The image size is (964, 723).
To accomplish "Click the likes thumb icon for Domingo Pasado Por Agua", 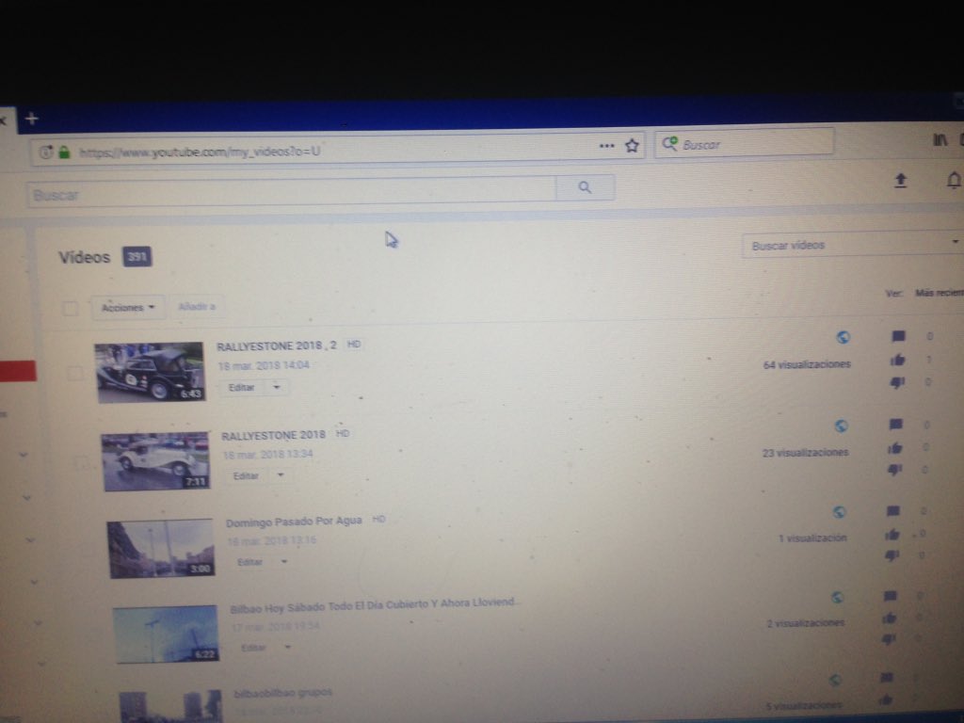I will point(892,535).
